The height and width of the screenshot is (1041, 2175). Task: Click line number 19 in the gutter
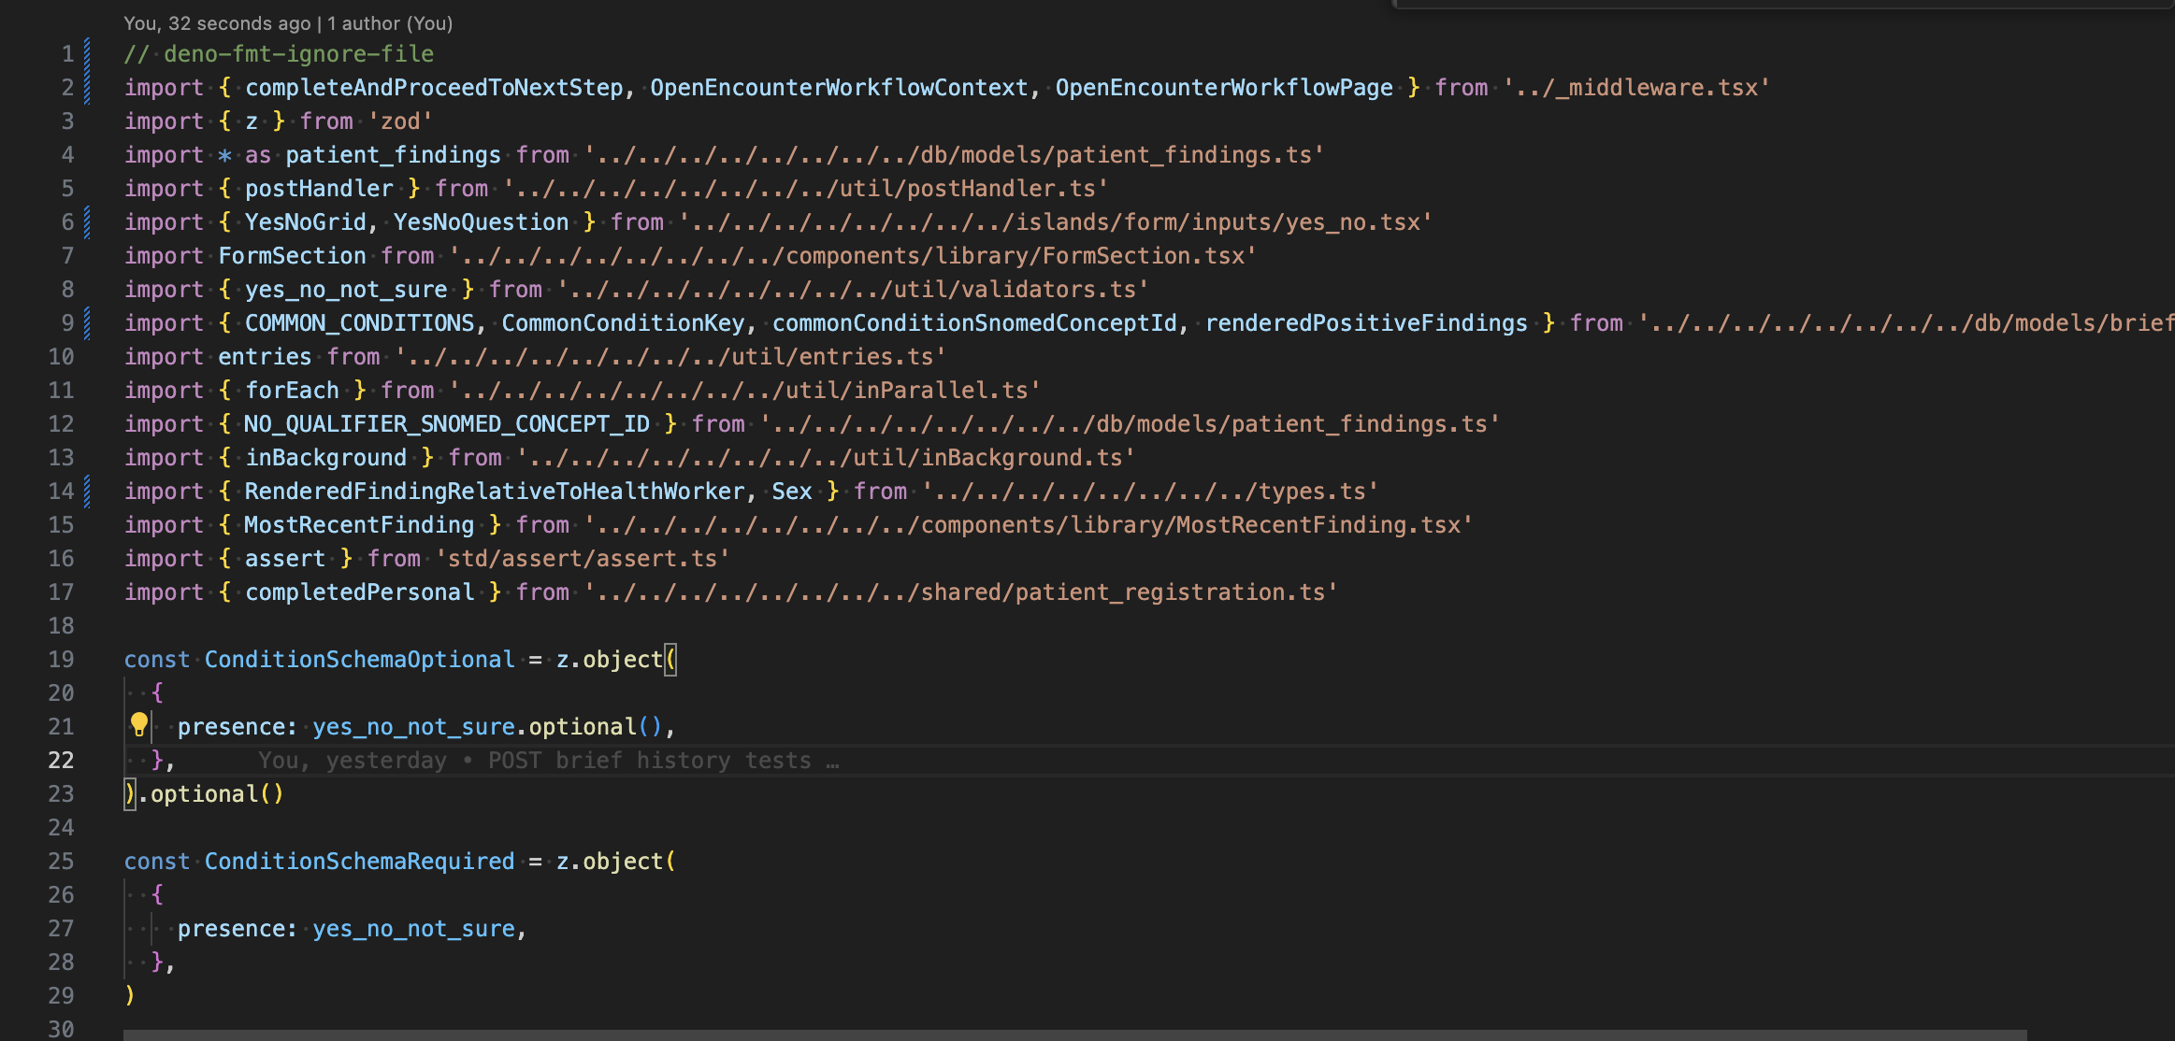tap(61, 659)
